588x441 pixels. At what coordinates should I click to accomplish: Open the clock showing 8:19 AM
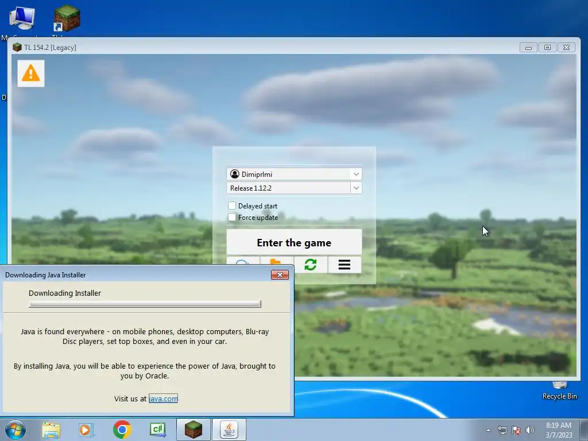click(x=558, y=430)
